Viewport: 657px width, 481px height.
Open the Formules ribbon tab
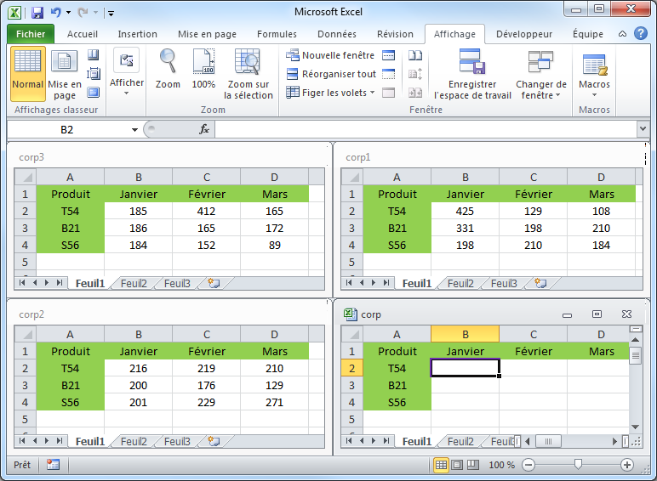(x=277, y=34)
